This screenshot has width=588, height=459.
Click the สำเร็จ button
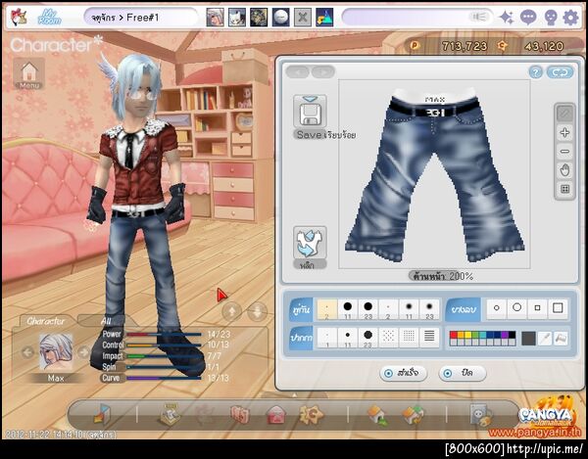(404, 373)
